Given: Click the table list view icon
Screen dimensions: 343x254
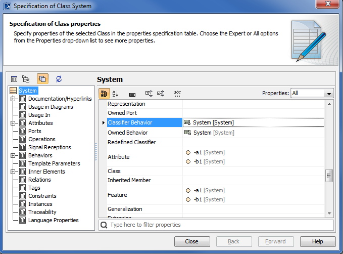Looking at the screenshot, I should (x=14, y=79).
